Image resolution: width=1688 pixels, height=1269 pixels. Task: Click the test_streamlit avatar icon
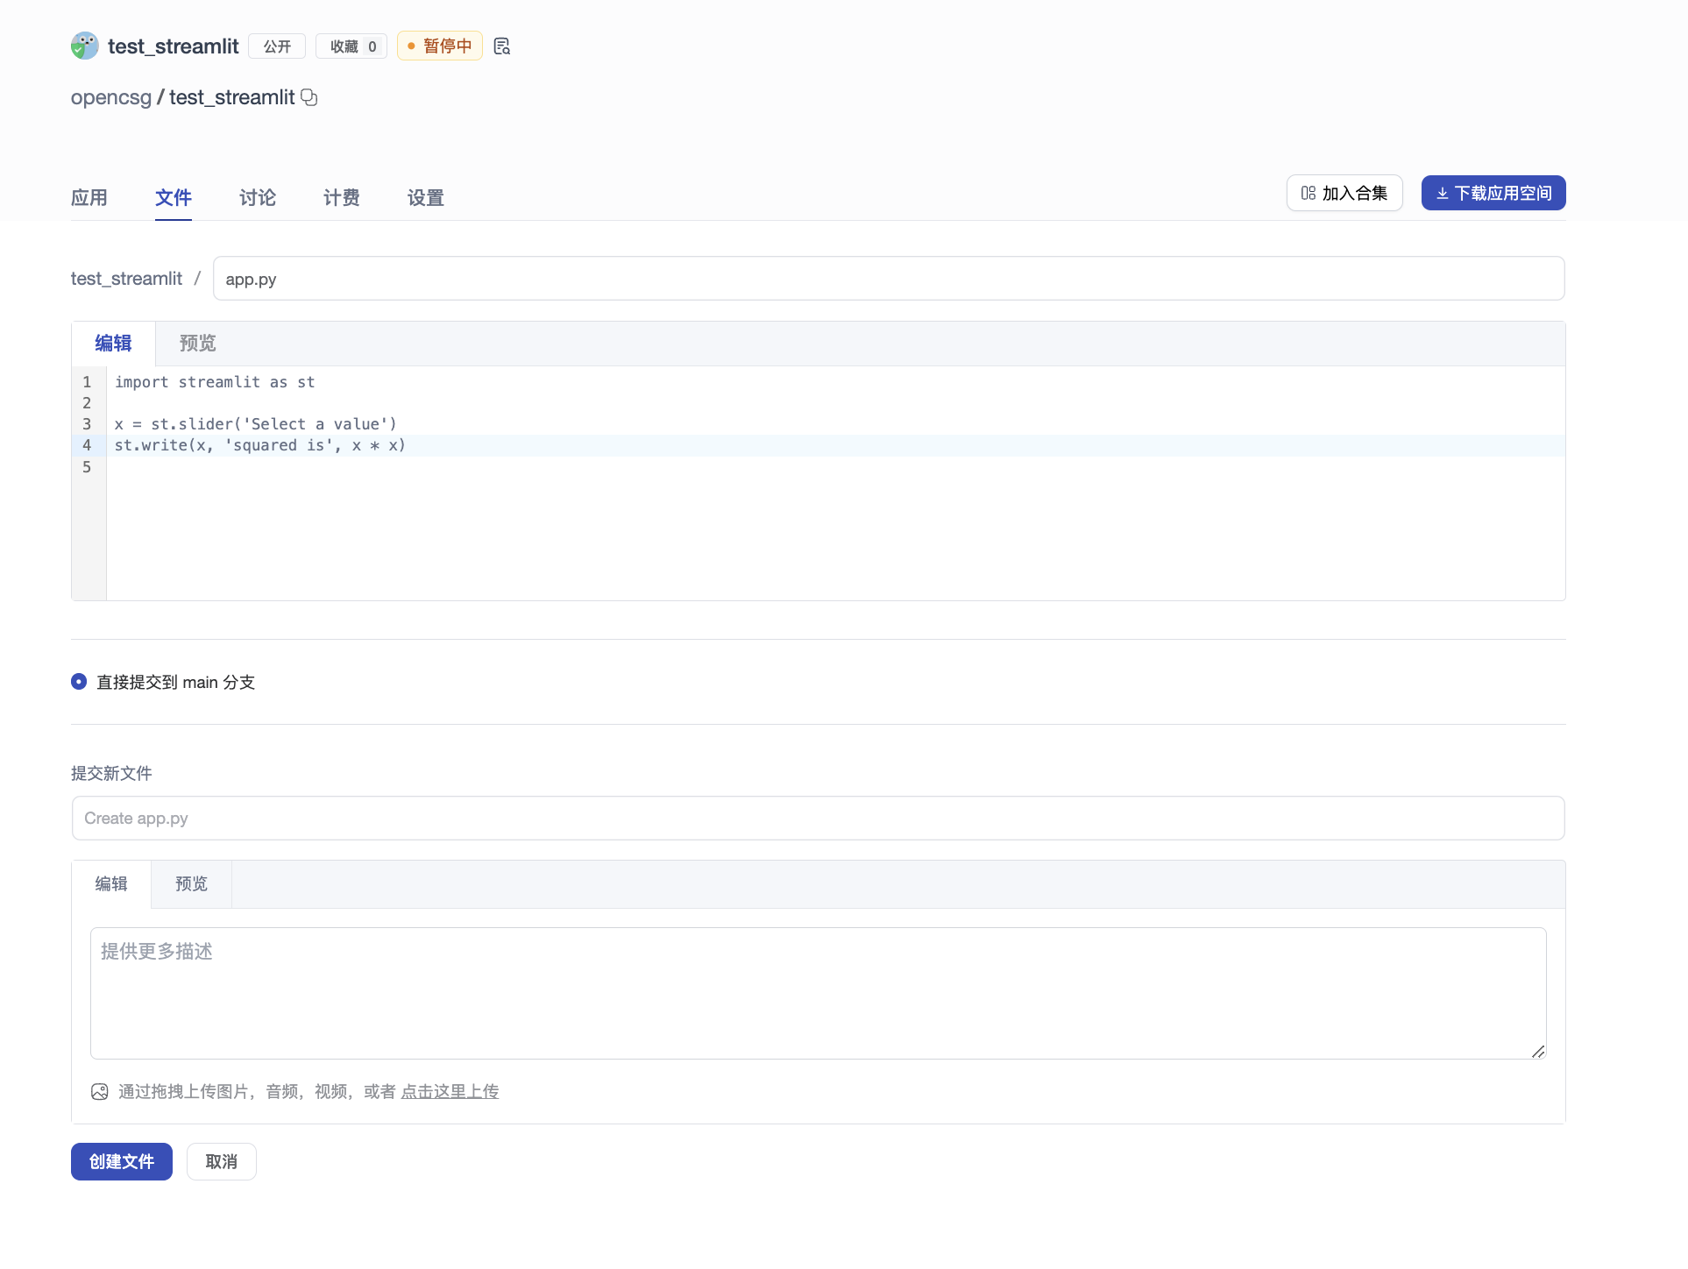tap(84, 46)
